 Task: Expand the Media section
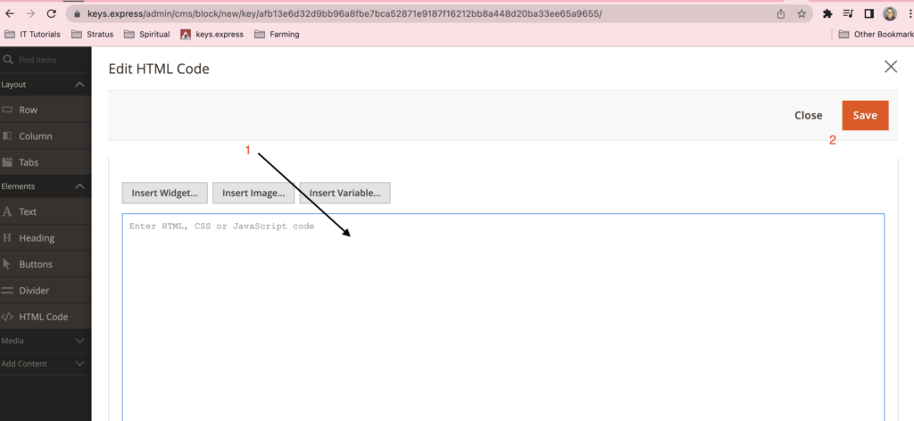point(79,341)
